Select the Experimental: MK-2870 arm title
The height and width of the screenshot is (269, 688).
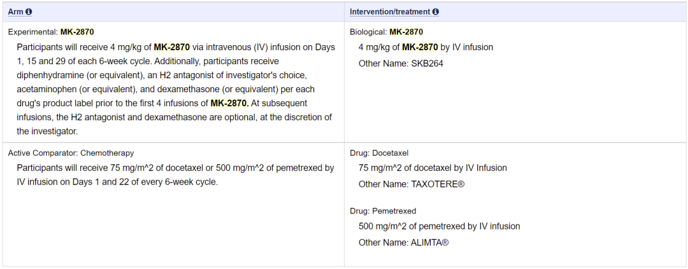click(51, 32)
